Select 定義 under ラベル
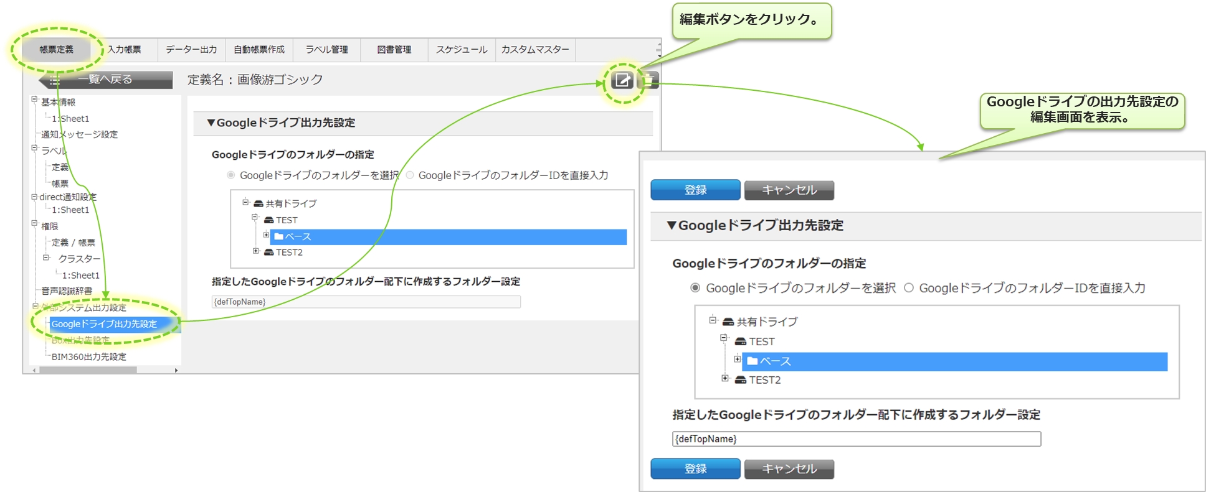Screen dimensions: 1206x492 pyautogui.click(x=60, y=167)
